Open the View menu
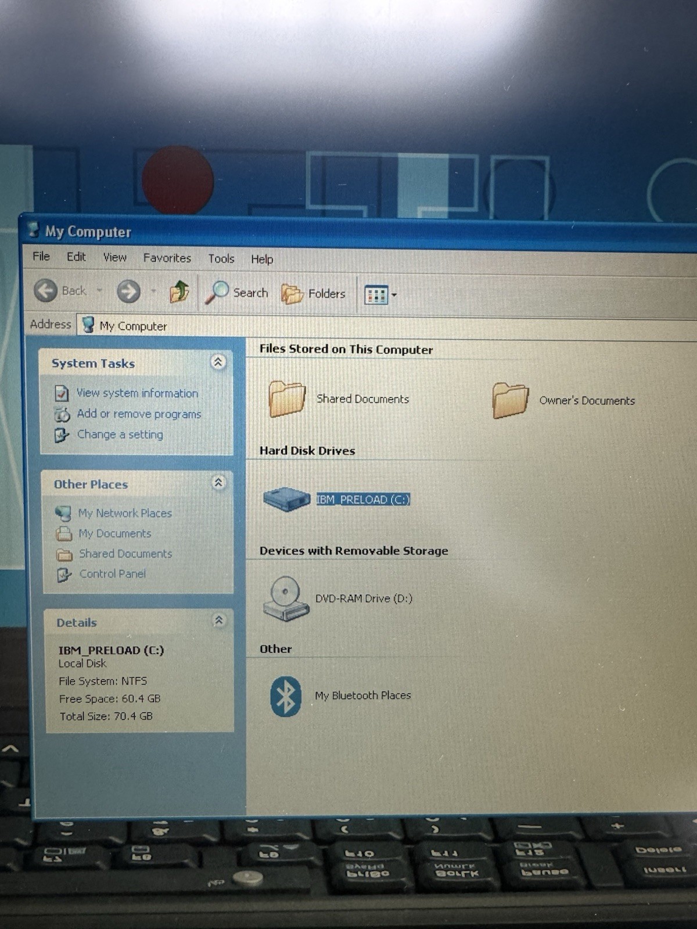The image size is (697, 929). tap(115, 257)
